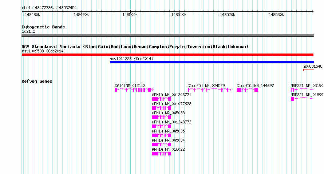Image resolution: width=324 pixels, height=174 pixels.
Task: Select the APH1A NM_016022 transcript glyph
Action: tap(162, 154)
